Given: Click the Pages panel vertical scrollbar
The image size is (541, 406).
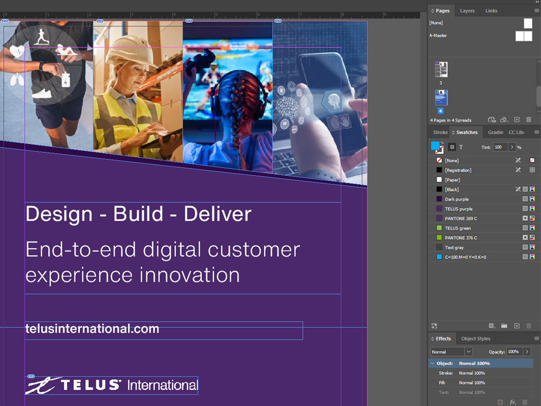Looking at the screenshot, I should tap(538, 97).
